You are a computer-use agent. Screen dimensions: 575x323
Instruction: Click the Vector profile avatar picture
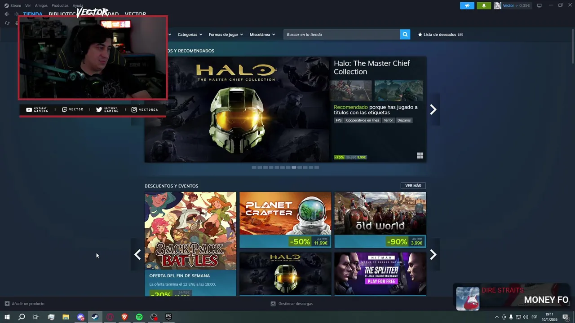[497, 5]
